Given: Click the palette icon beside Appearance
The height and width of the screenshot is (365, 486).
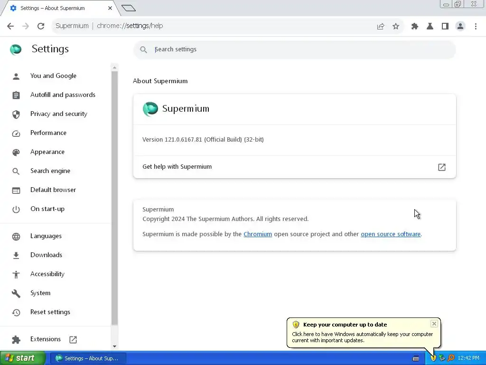Looking at the screenshot, I should tap(16, 153).
